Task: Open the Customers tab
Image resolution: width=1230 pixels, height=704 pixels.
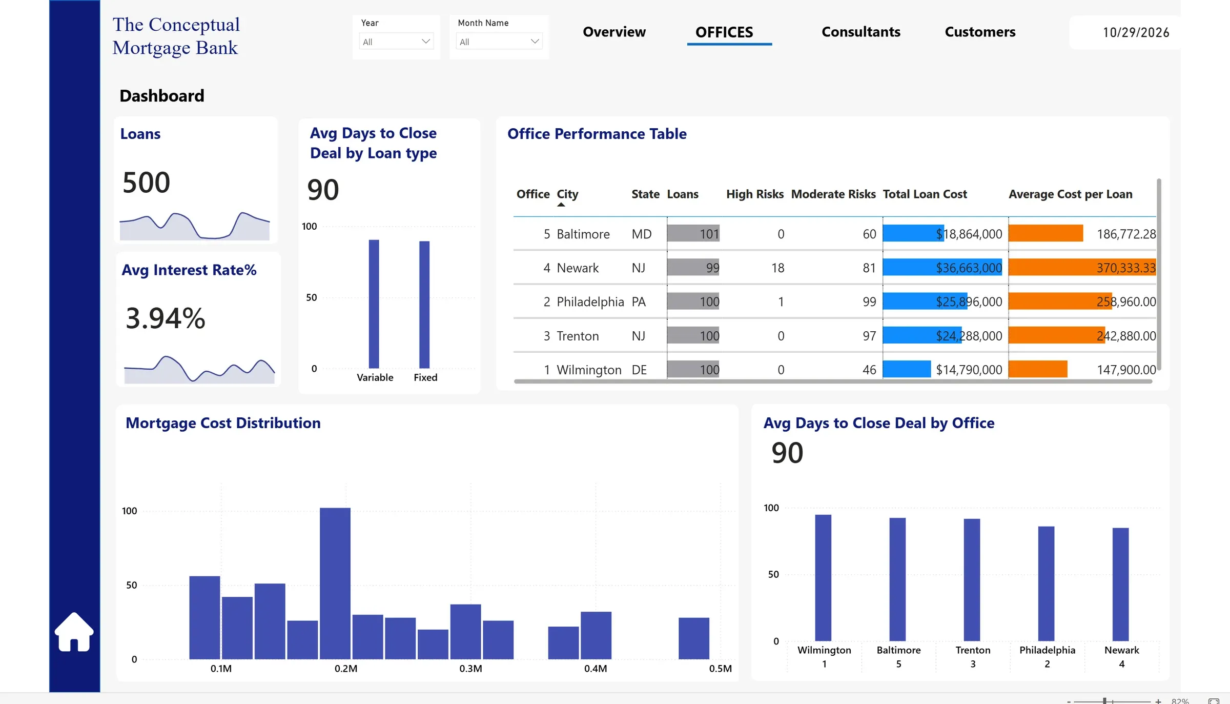Action: click(980, 32)
